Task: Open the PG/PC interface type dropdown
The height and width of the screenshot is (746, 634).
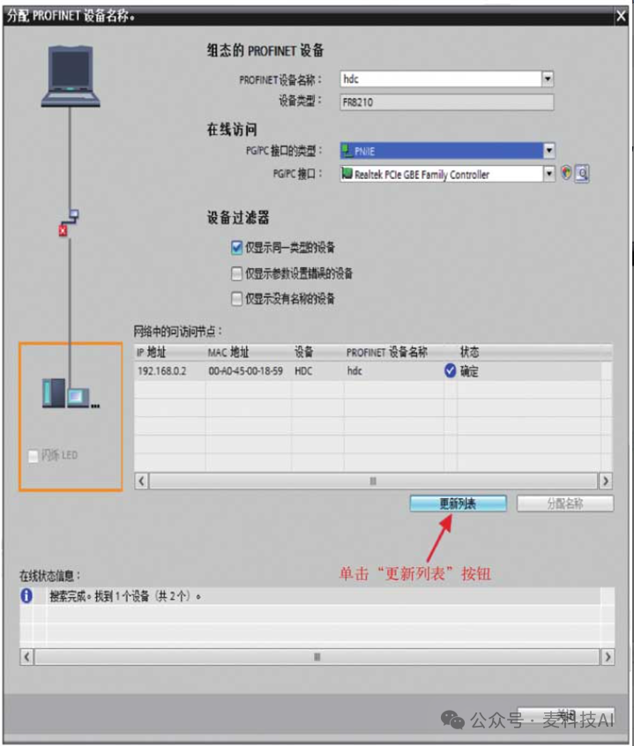Action: point(548,151)
